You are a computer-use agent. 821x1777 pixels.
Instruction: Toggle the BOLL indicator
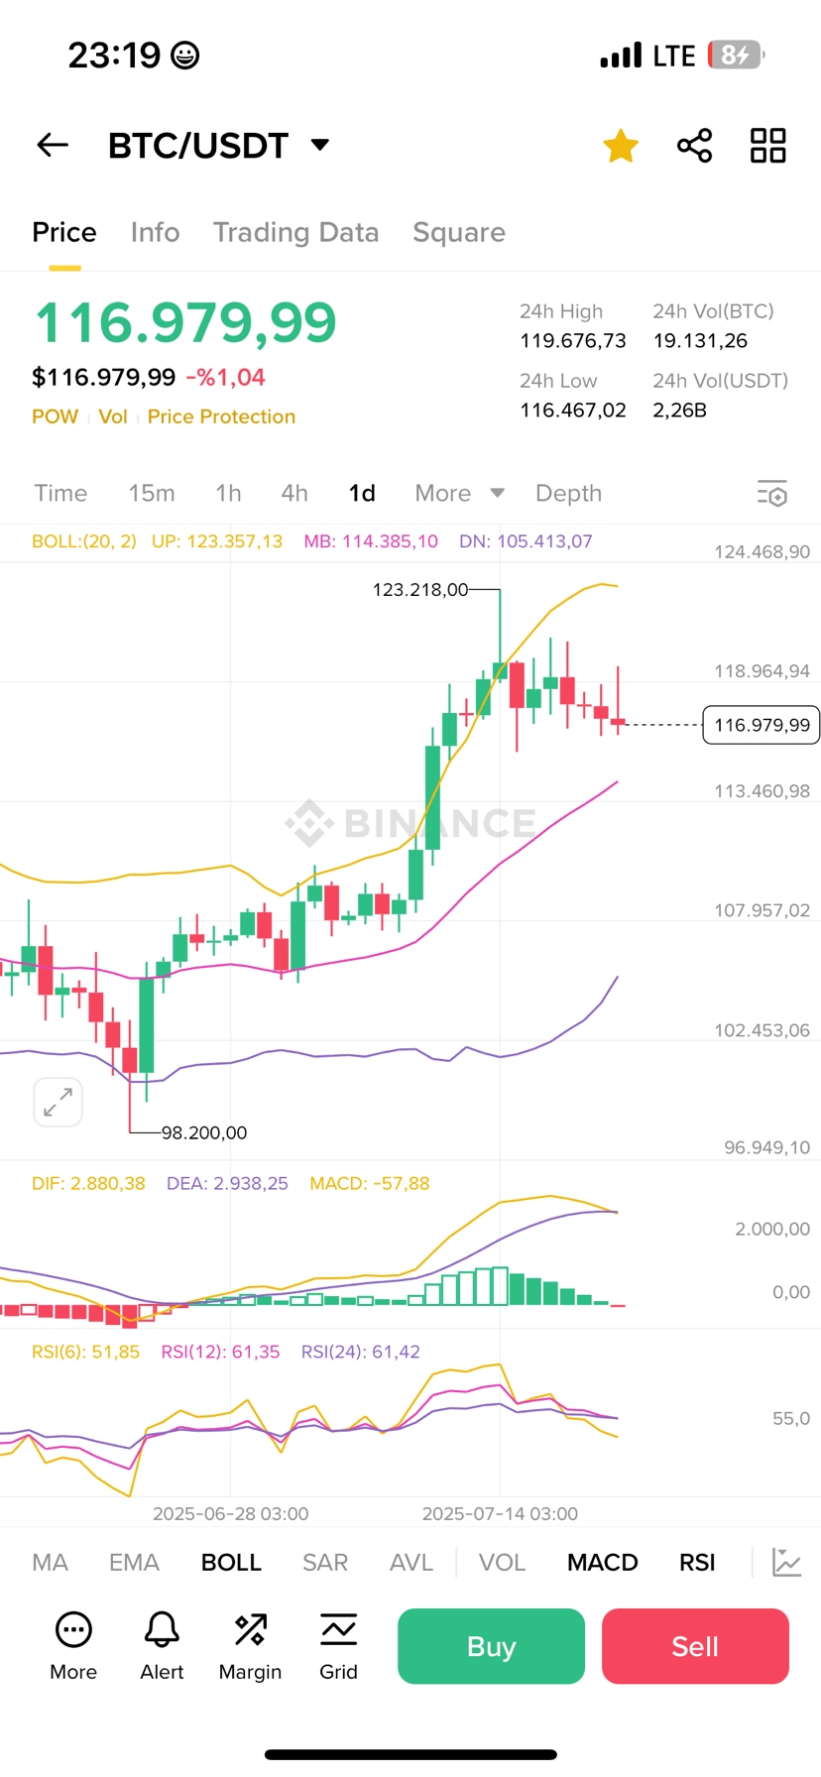231,1563
